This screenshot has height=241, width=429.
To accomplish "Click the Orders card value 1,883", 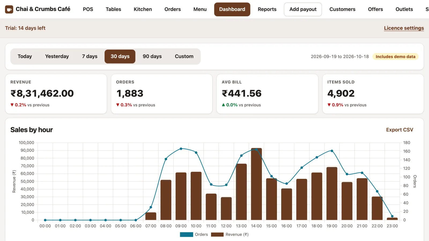I will point(130,93).
